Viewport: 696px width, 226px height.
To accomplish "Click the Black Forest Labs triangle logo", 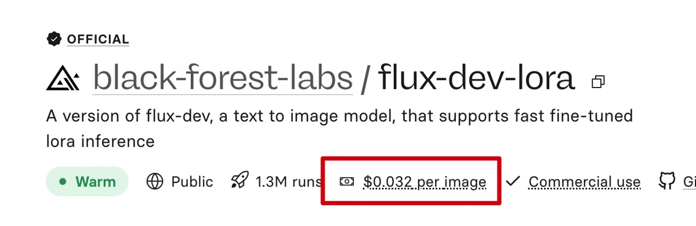I will click(x=64, y=80).
